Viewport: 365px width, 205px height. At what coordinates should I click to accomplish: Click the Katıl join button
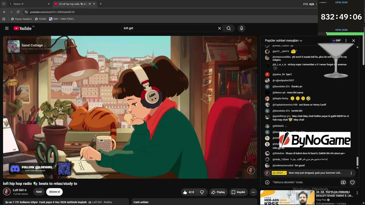point(39,192)
